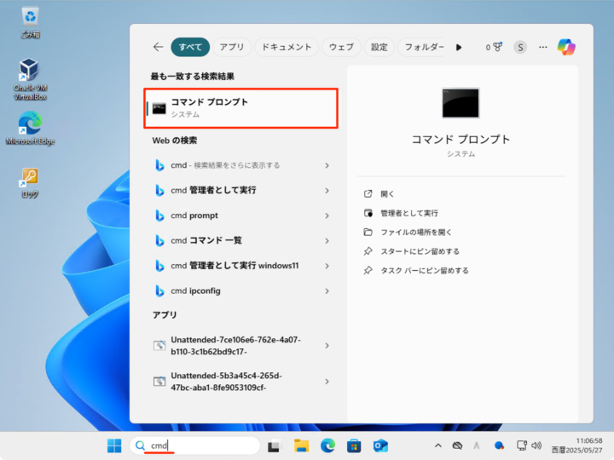Click the pin icon beside スタートにピン留めする
This screenshot has width=614, height=460.
point(368,251)
